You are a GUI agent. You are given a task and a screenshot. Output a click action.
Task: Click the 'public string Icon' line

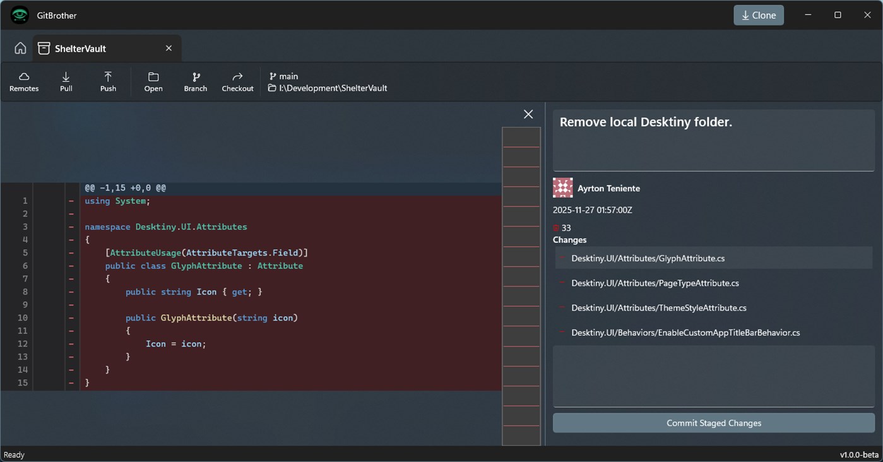tap(194, 292)
